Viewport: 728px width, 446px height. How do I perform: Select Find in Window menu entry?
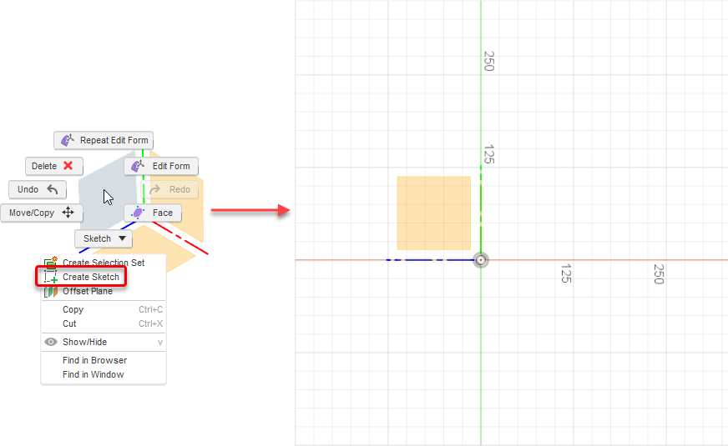point(104,374)
